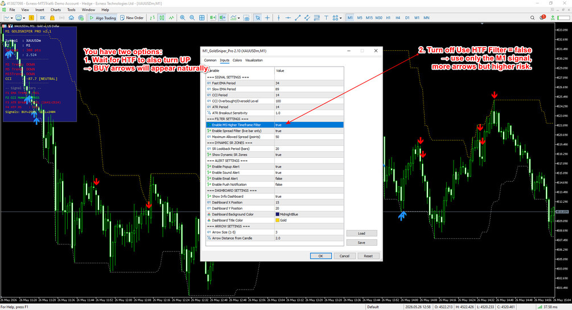Switch to M5 timeframe
The height and width of the screenshot is (310, 572).
click(x=360, y=18)
